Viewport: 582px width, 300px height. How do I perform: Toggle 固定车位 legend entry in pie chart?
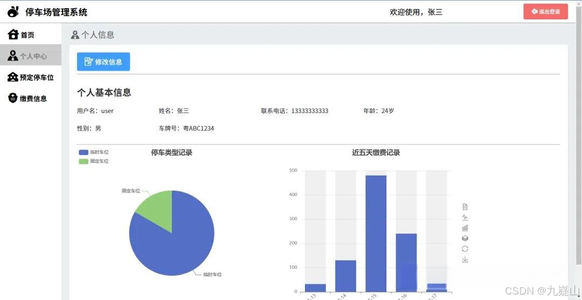pyautogui.click(x=94, y=161)
